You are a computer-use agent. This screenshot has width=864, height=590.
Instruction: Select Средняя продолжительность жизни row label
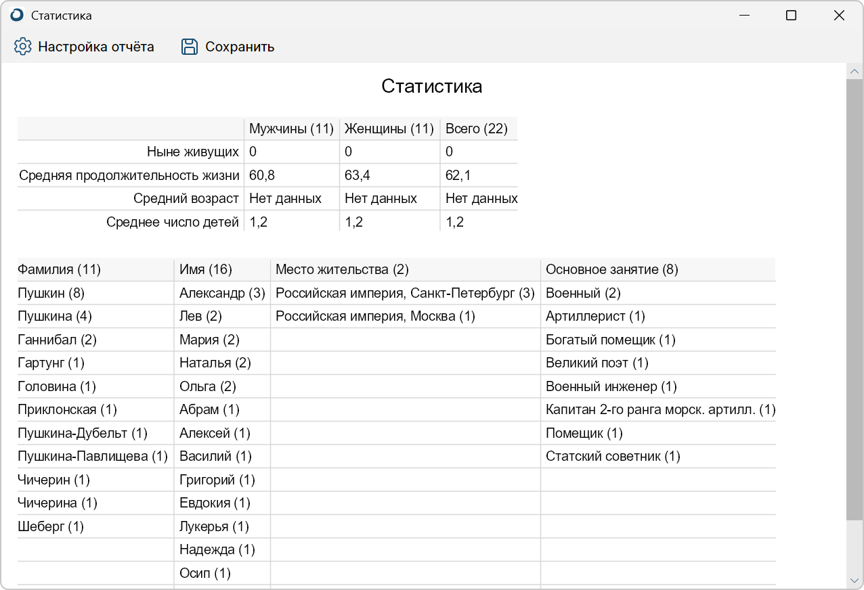[x=129, y=175]
